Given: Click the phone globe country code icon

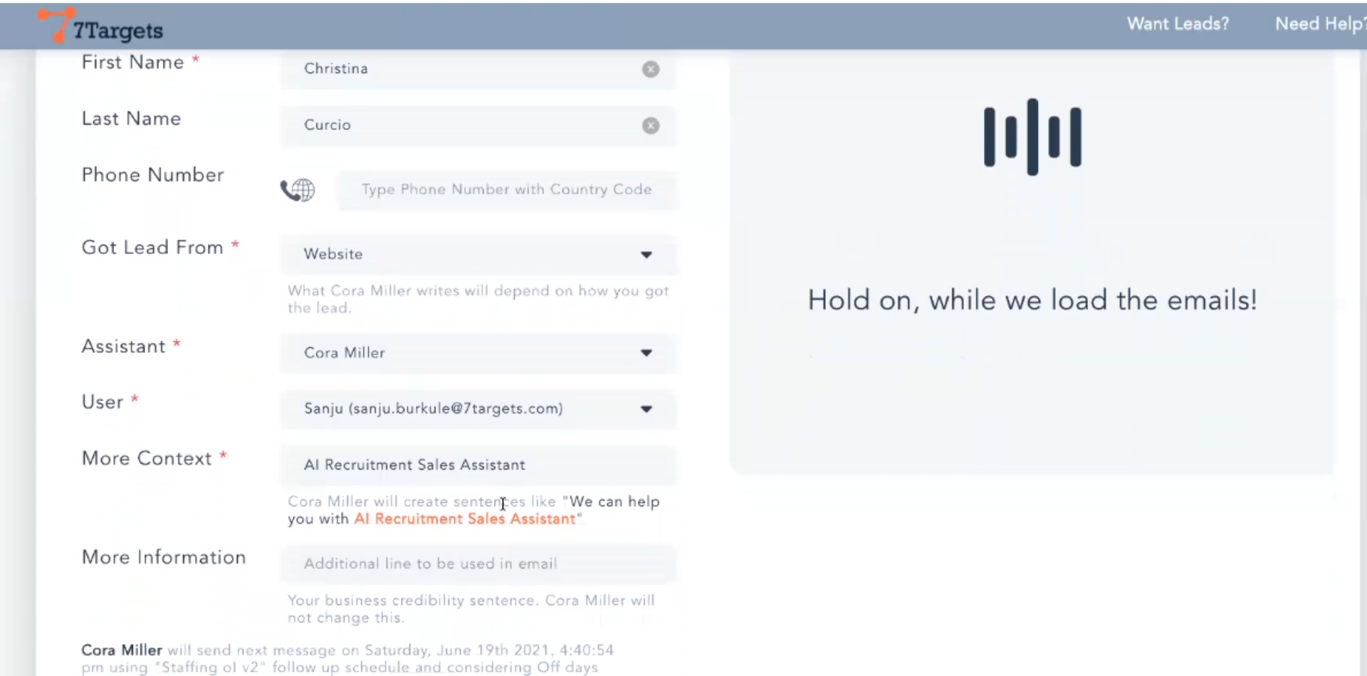Looking at the screenshot, I should [x=298, y=190].
